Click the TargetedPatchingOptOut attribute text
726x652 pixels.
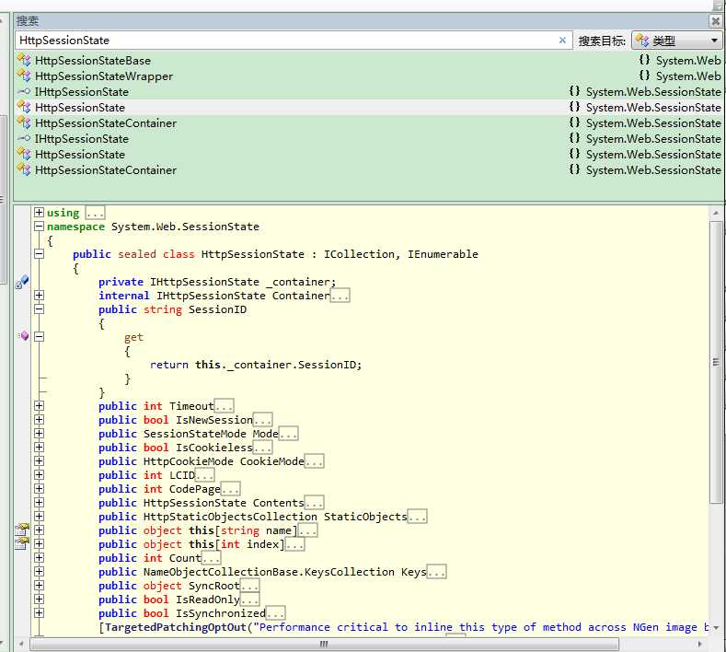(x=176, y=627)
